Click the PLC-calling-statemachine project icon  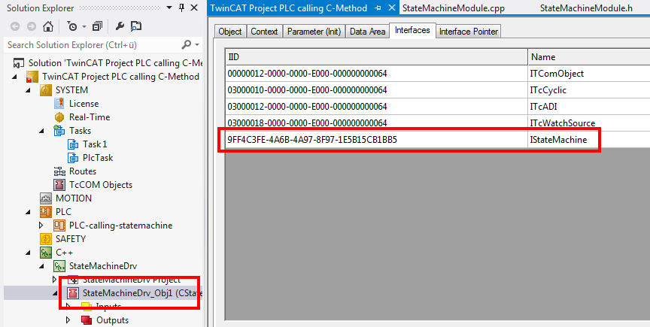59,226
